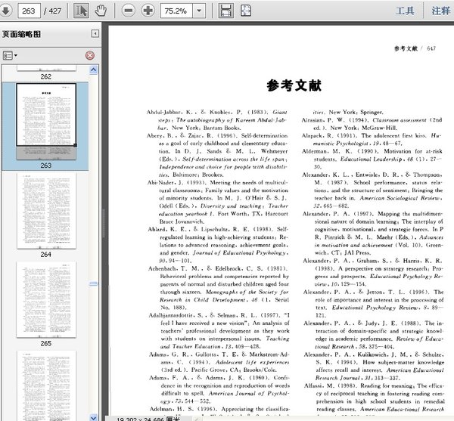Close the thumbnails with red X icon
The image size is (454, 421).
point(89,56)
